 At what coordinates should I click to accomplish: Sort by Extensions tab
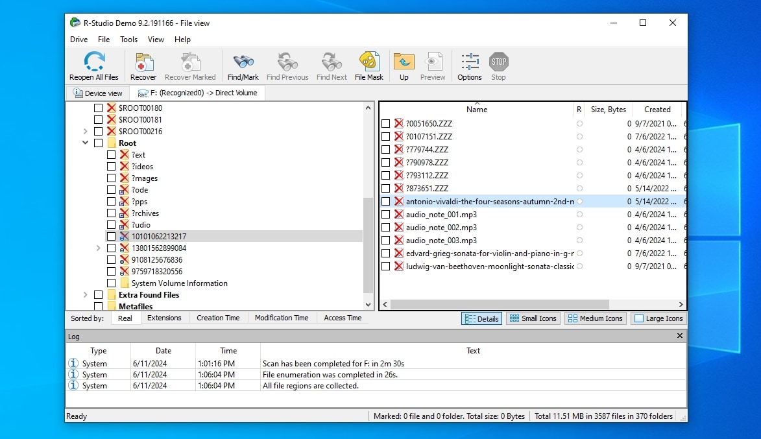(x=164, y=318)
